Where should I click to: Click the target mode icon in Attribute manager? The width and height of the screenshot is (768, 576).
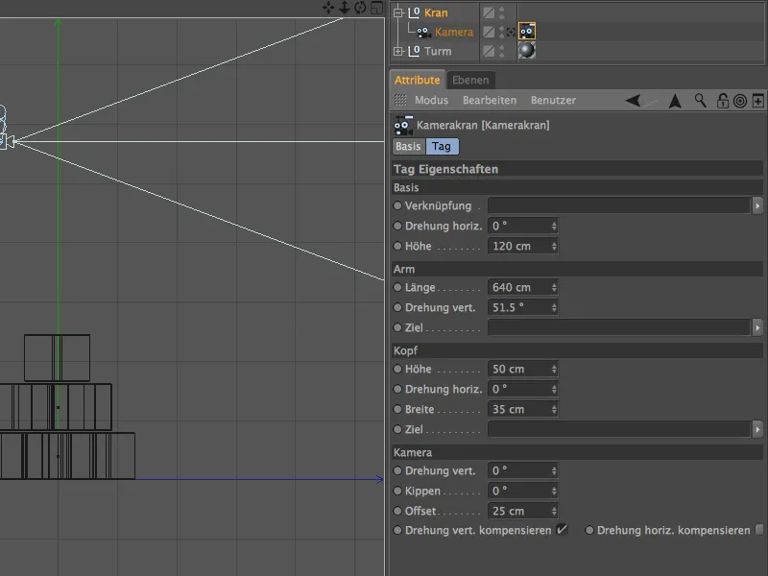[740, 101]
